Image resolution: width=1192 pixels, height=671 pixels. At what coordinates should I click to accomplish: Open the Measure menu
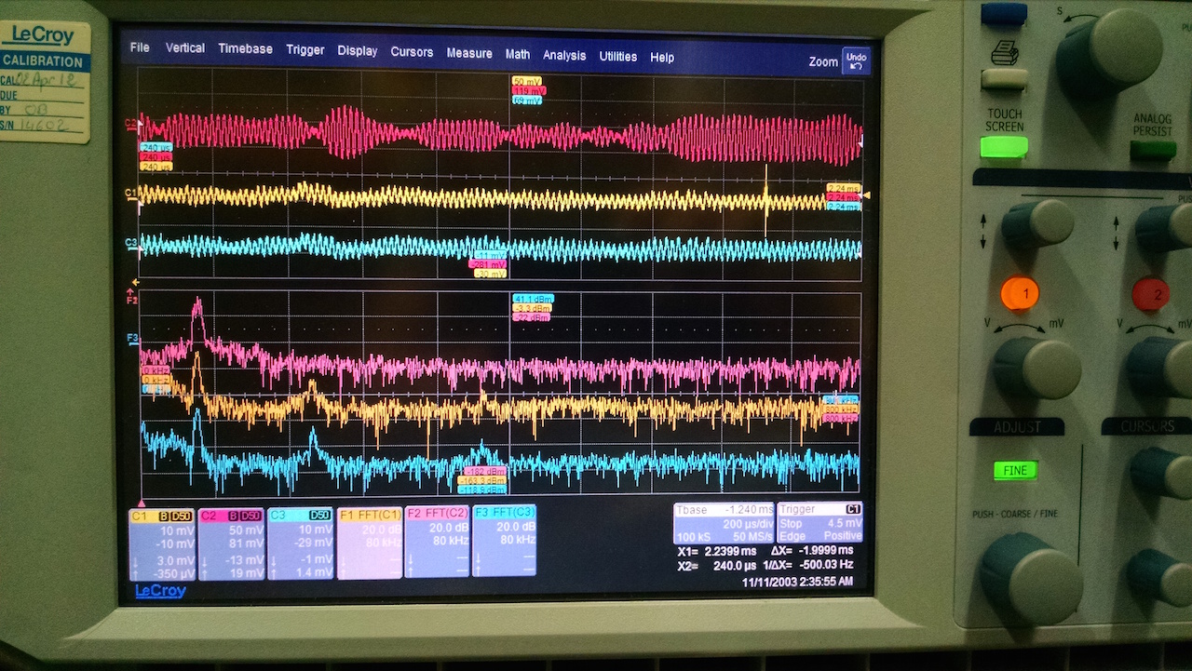tap(469, 53)
